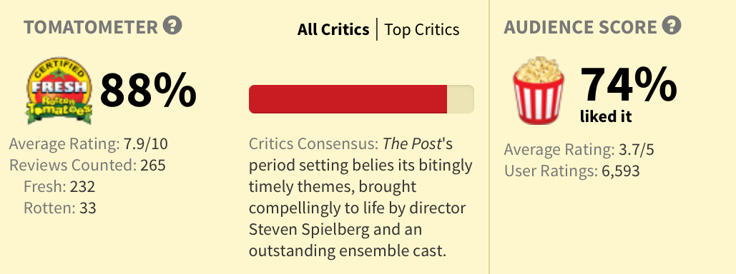The width and height of the screenshot is (736, 274).
Task: Click the 74% audience score
Action: 629,85
